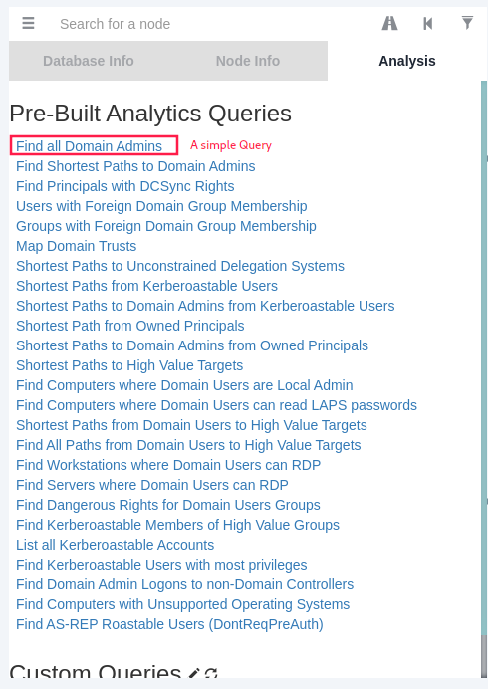The height and width of the screenshot is (689, 488).
Task: Open the Map Domain Trusts query
Action: [x=77, y=246]
